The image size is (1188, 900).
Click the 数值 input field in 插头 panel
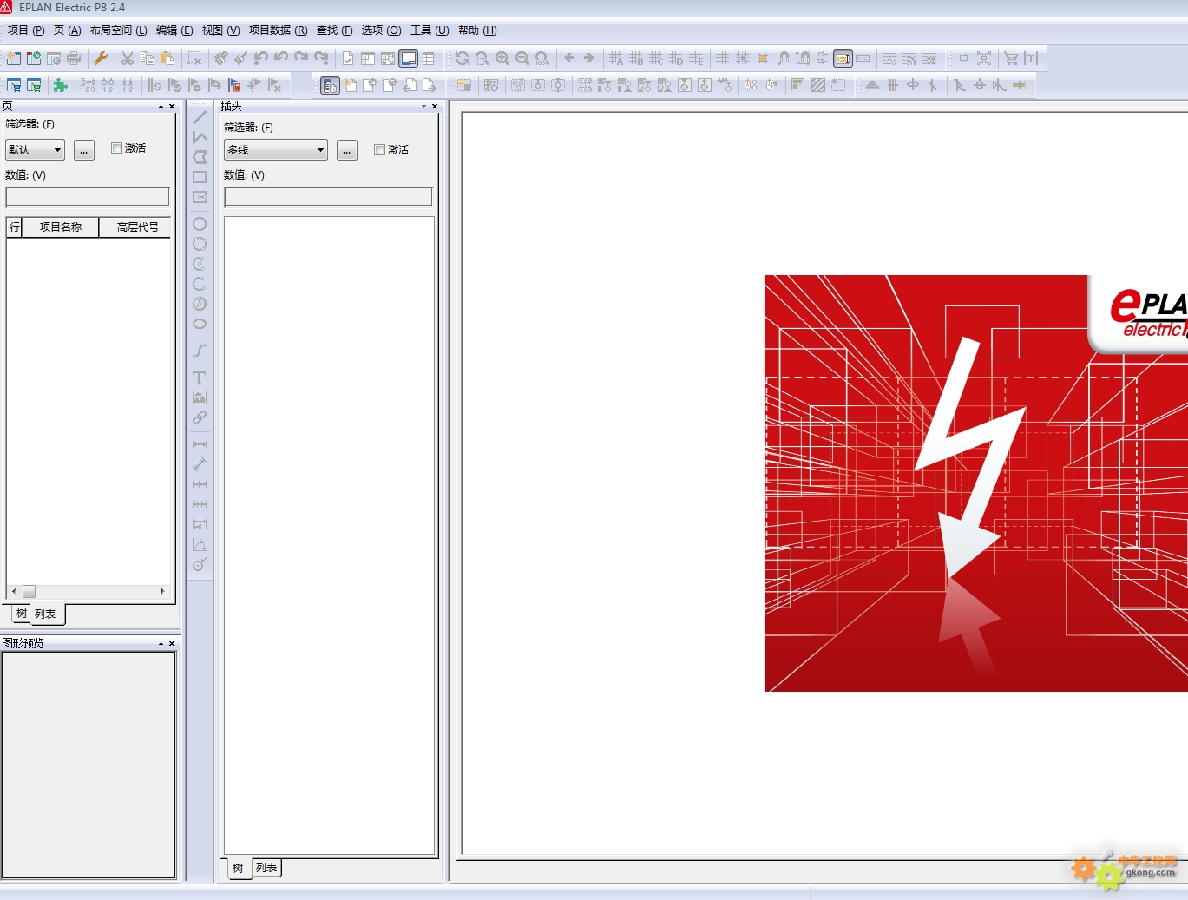point(328,197)
